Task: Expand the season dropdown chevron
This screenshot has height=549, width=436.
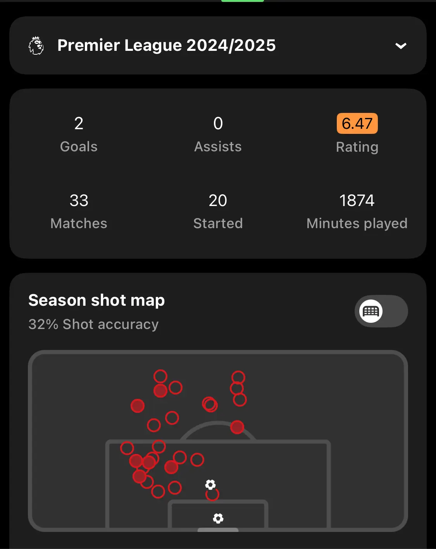Action: pos(401,46)
